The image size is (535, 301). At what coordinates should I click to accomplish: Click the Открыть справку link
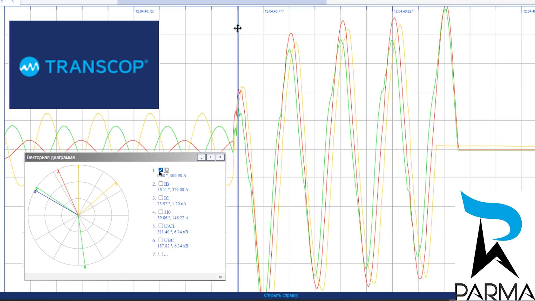(281, 295)
